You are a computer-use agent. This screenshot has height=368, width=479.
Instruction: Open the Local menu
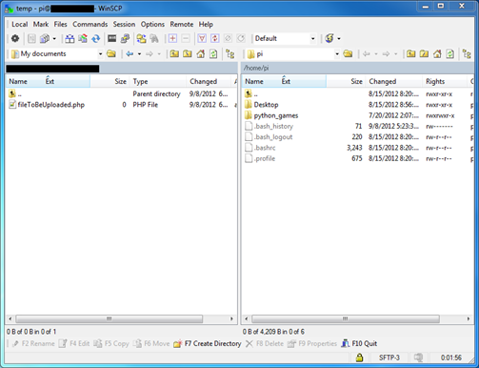[x=19, y=24]
